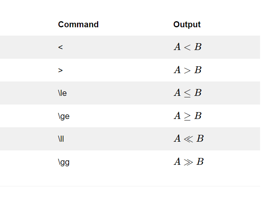Click the rendered A ≥ B formula
Screen dimensions: 276x197
(188, 116)
